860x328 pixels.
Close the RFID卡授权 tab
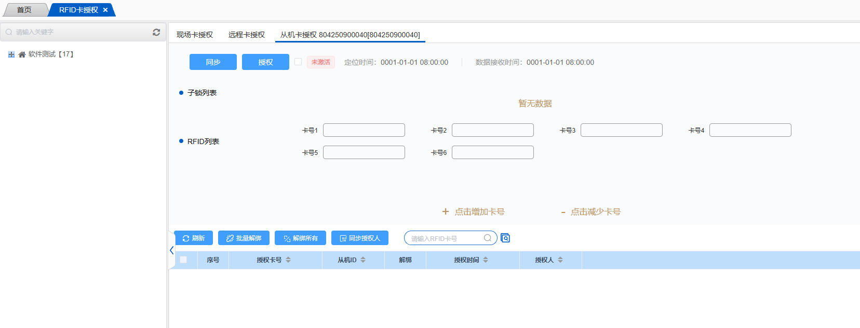point(105,10)
